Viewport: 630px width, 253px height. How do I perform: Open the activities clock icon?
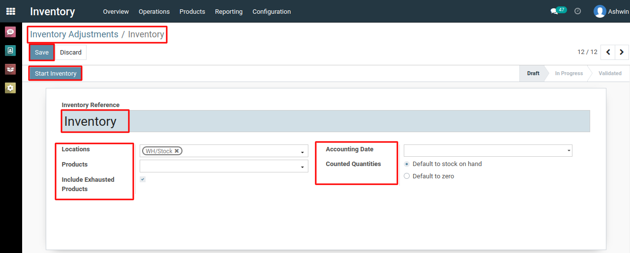pos(578,11)
